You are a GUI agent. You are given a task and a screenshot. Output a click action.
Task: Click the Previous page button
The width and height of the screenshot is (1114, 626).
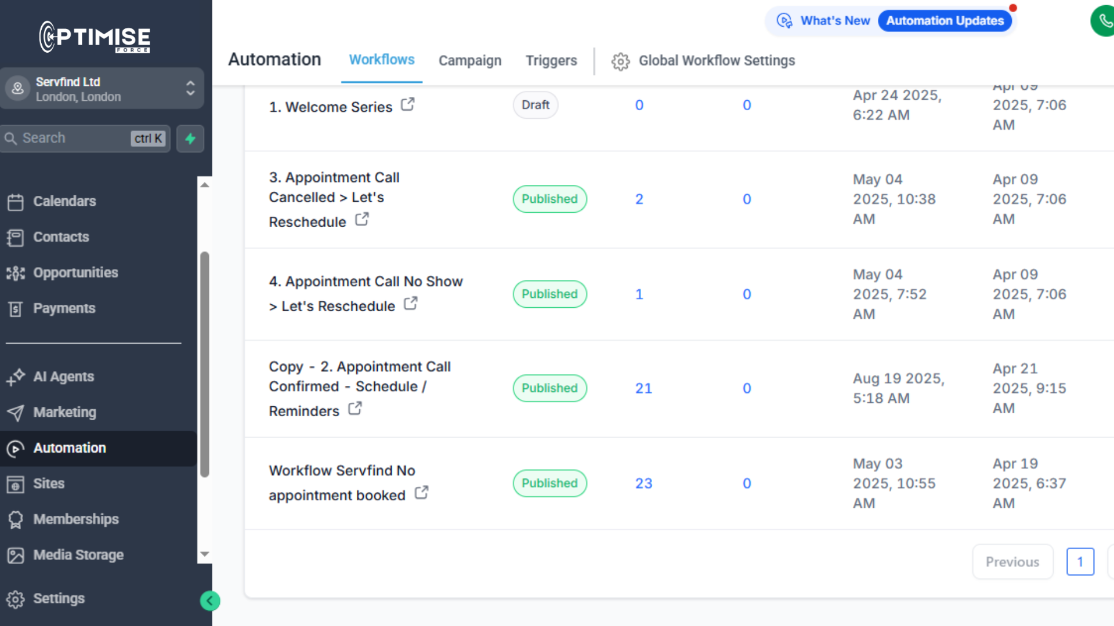(x=1012, y=562)
